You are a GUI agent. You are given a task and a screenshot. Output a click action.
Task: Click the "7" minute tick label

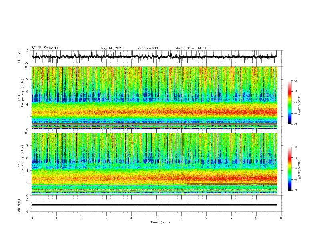coord(207,218)
